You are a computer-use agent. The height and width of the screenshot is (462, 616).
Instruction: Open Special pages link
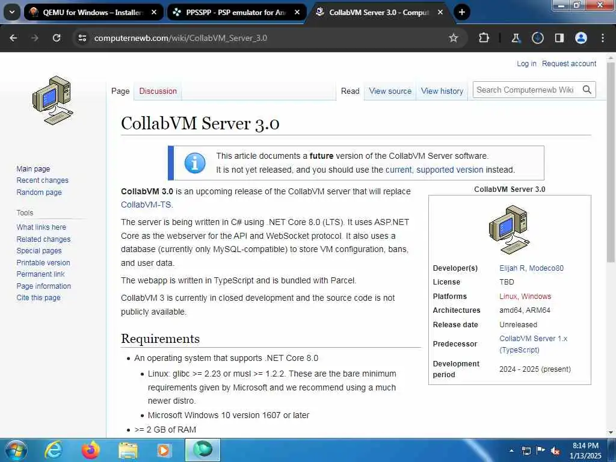pyautogui.click(x=39, y=251)
